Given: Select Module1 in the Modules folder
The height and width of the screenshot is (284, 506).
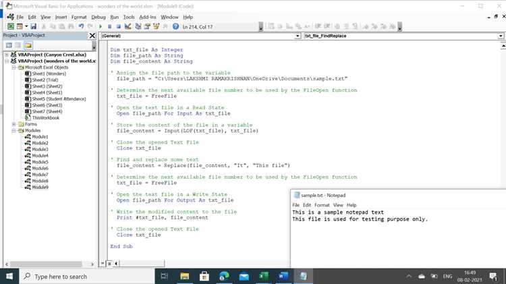Looking at the screenshot, I should 40,137.
